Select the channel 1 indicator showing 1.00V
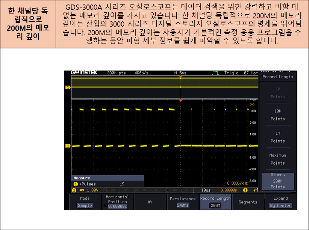Image resolution: width=309 pixels, height=230 pixels. [85, 190]
